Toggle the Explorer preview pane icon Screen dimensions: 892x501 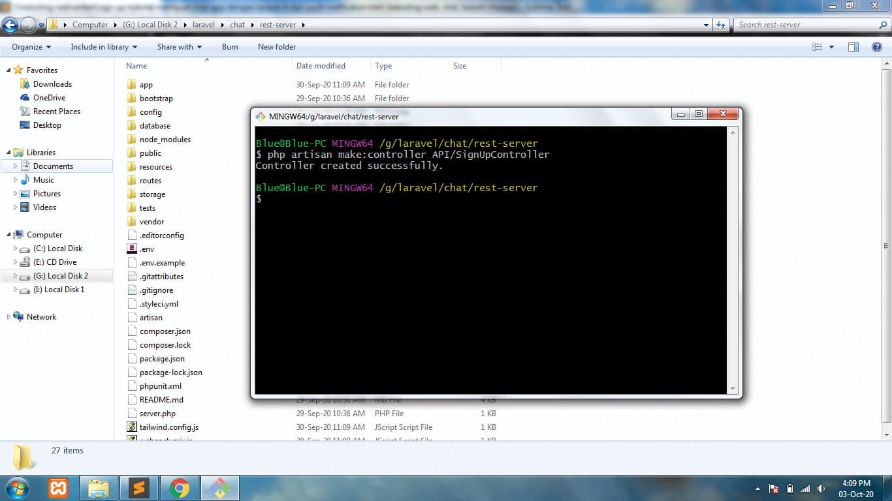tap(853, 47)
